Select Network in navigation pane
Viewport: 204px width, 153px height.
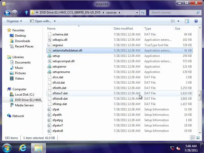tap(18, 116)
